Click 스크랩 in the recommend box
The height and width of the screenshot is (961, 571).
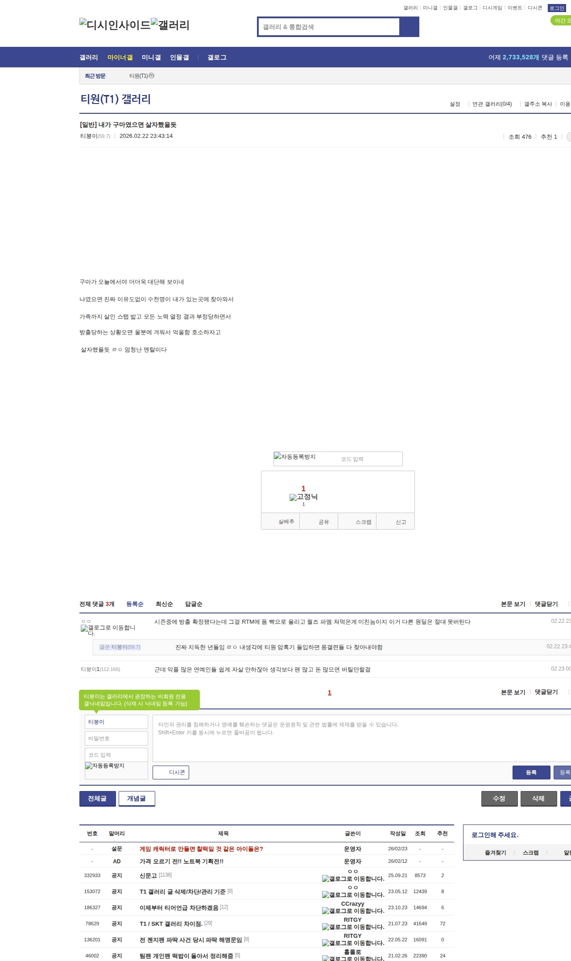pyautogui.click(x=357, y=522)
